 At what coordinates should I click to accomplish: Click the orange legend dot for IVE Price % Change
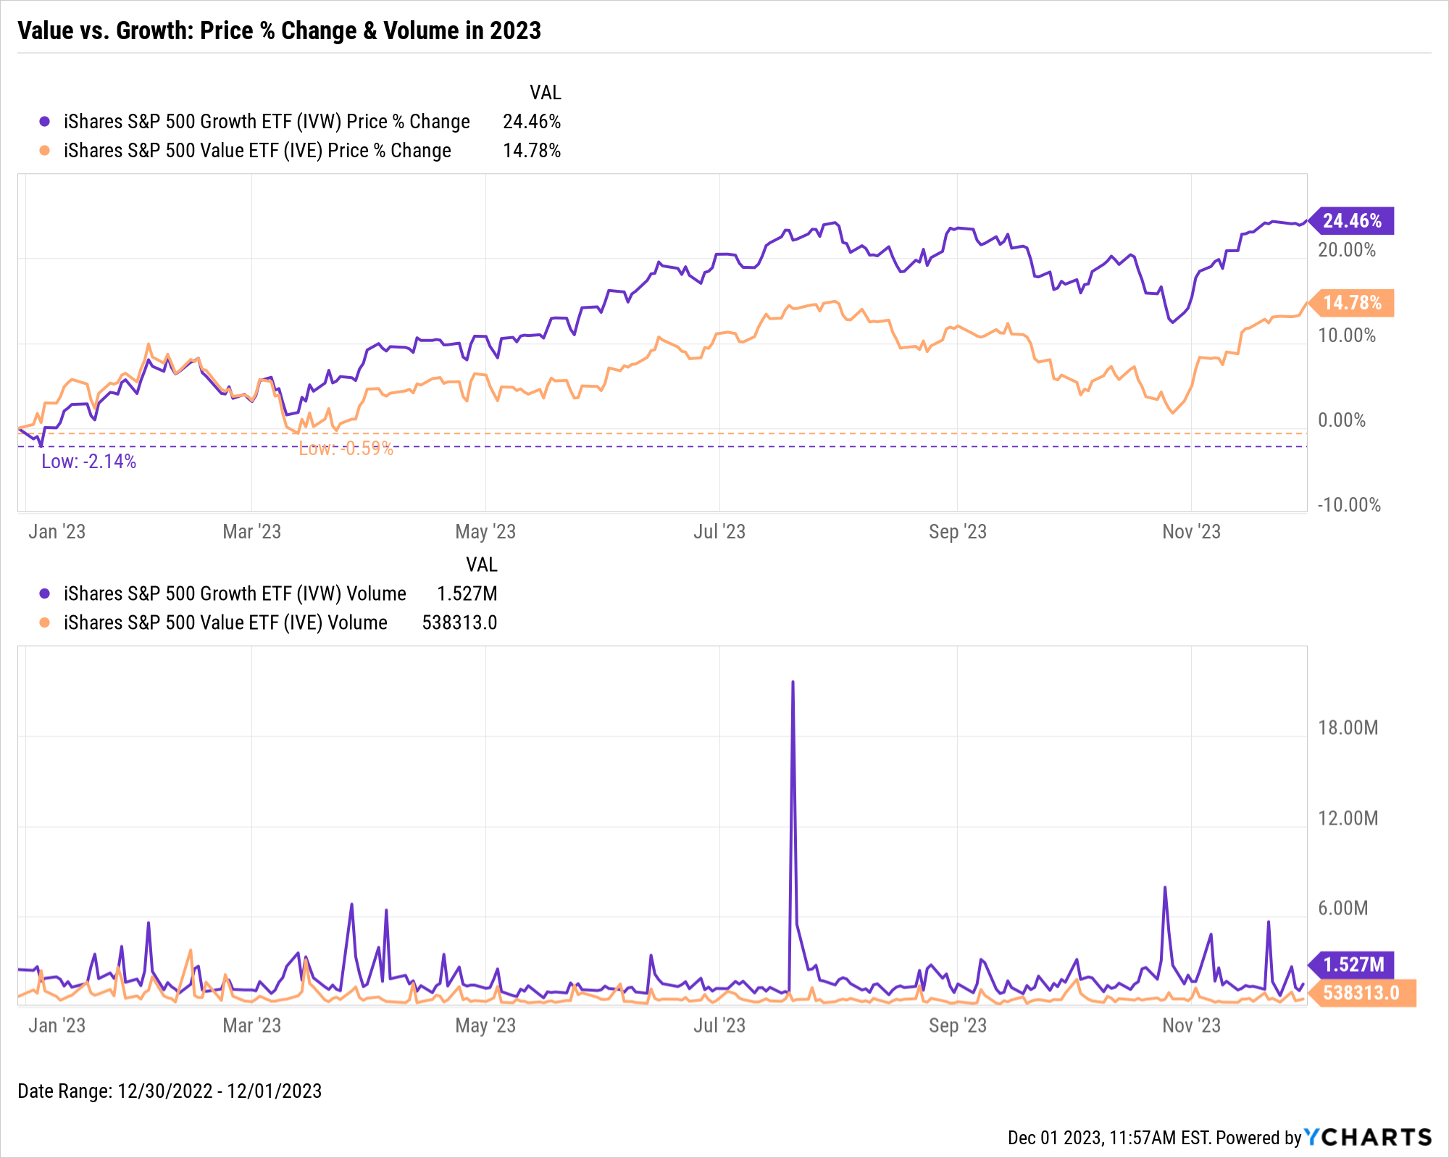point(45,151)
